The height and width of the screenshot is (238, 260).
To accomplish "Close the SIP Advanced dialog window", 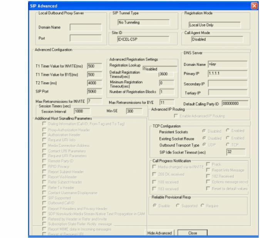I will click(x=253, y=6).
